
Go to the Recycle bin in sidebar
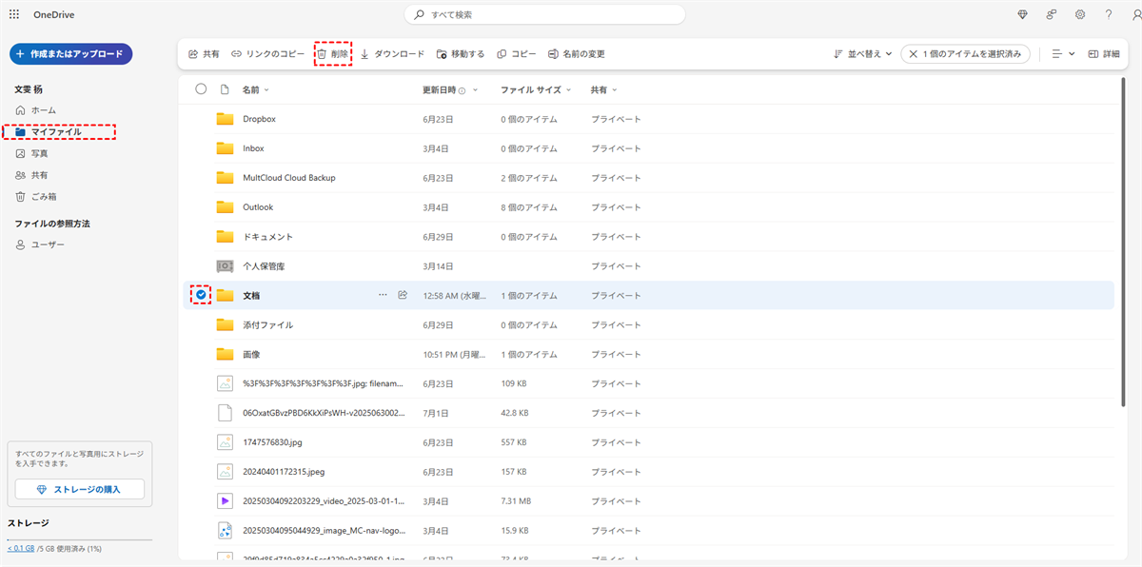pos(43,197)
